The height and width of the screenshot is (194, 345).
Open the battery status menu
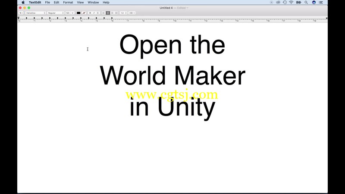[x=298, y=3]
